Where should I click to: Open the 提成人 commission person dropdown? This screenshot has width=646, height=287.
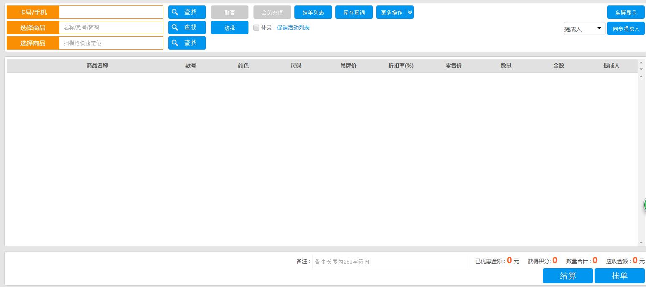(x=583, y=28)
